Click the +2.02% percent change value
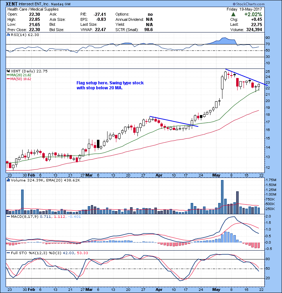The width and height of the screenshot is (282, 293). tap(253, 14)
